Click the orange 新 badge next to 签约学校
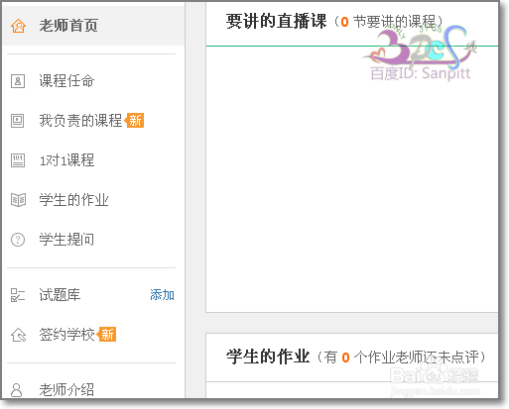This screenshot has width=509, height=409. [x=106, y=335]
